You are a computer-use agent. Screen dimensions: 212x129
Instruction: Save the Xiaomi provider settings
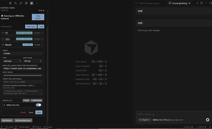pos(39,112)
